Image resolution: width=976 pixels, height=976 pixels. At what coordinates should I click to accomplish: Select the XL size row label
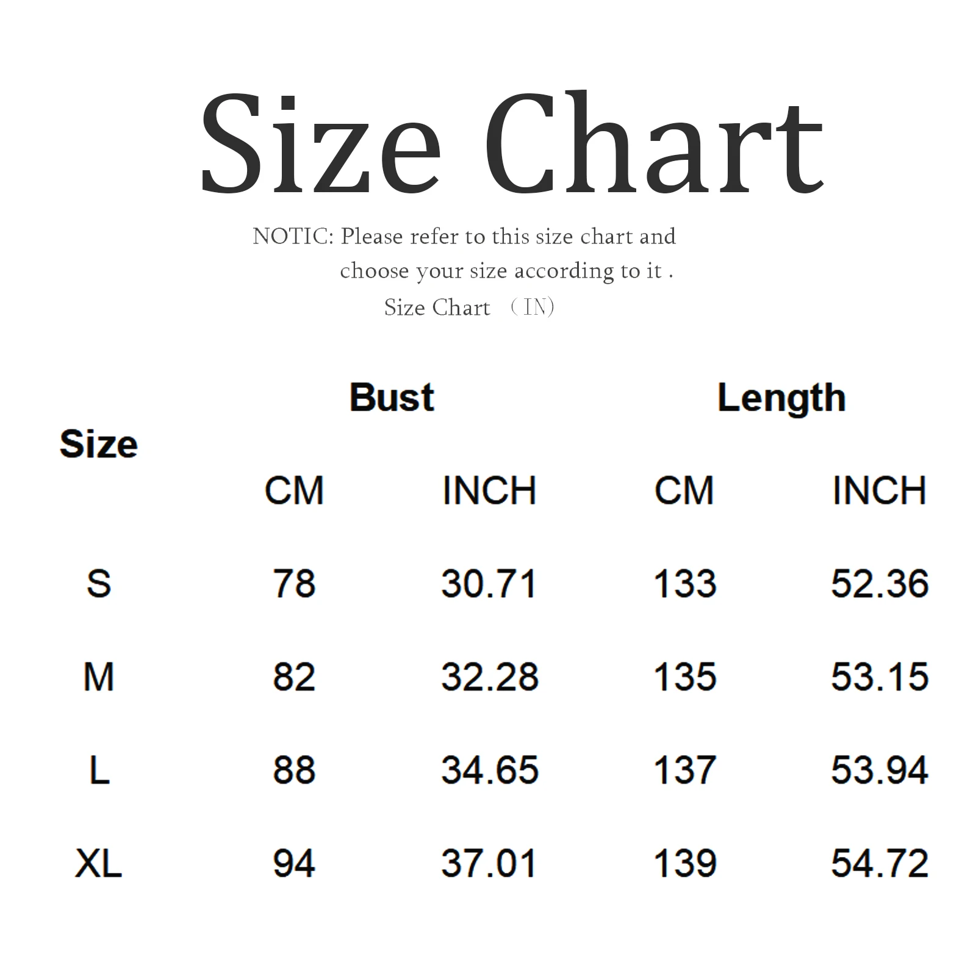tap(99, 864)
